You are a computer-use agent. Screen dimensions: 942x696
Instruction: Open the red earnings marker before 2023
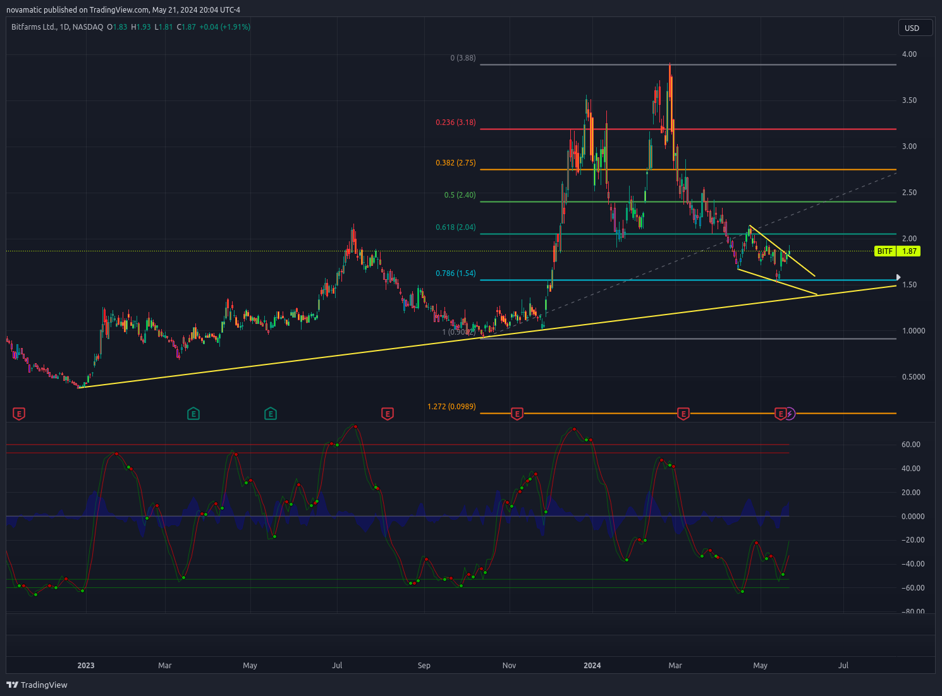pos(20,414)
